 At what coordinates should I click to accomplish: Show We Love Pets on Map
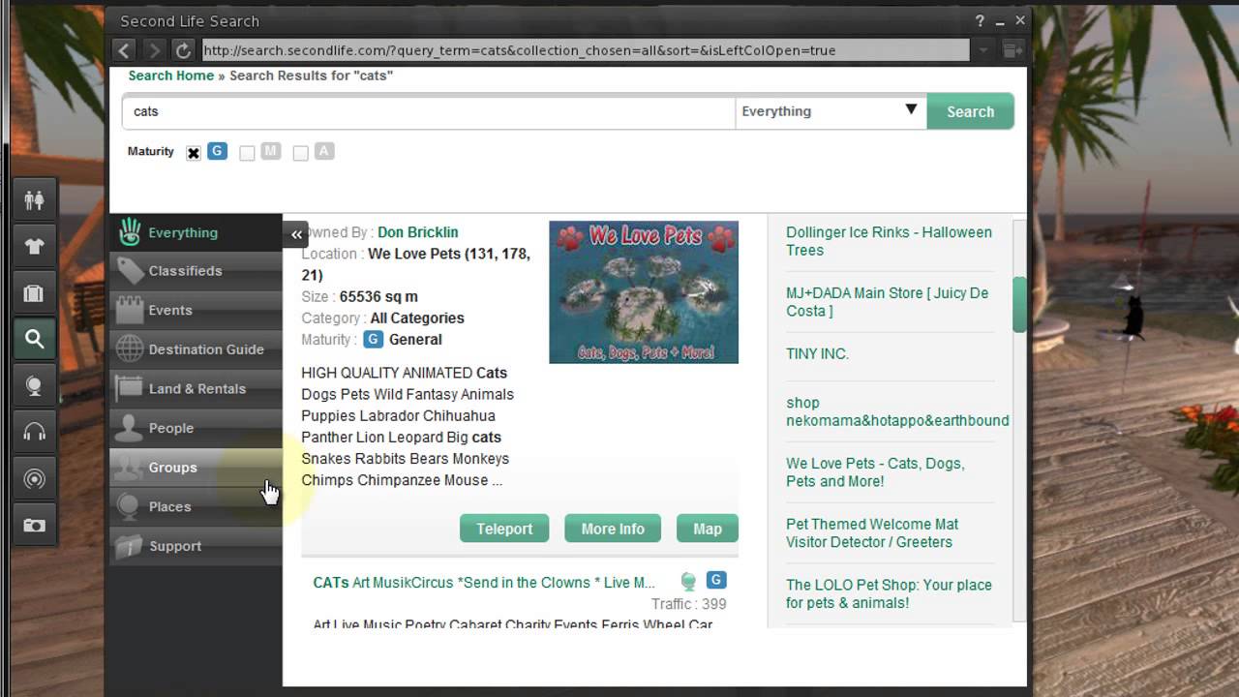[x=708, y=529]
